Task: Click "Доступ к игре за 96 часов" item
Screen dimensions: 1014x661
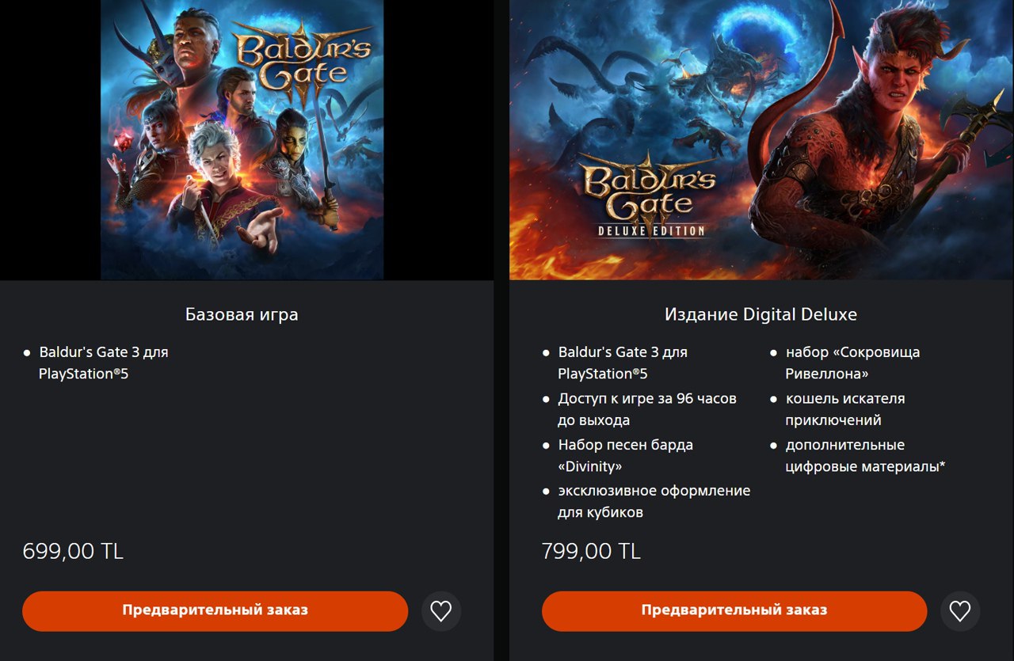Action: tap(647, 409)
